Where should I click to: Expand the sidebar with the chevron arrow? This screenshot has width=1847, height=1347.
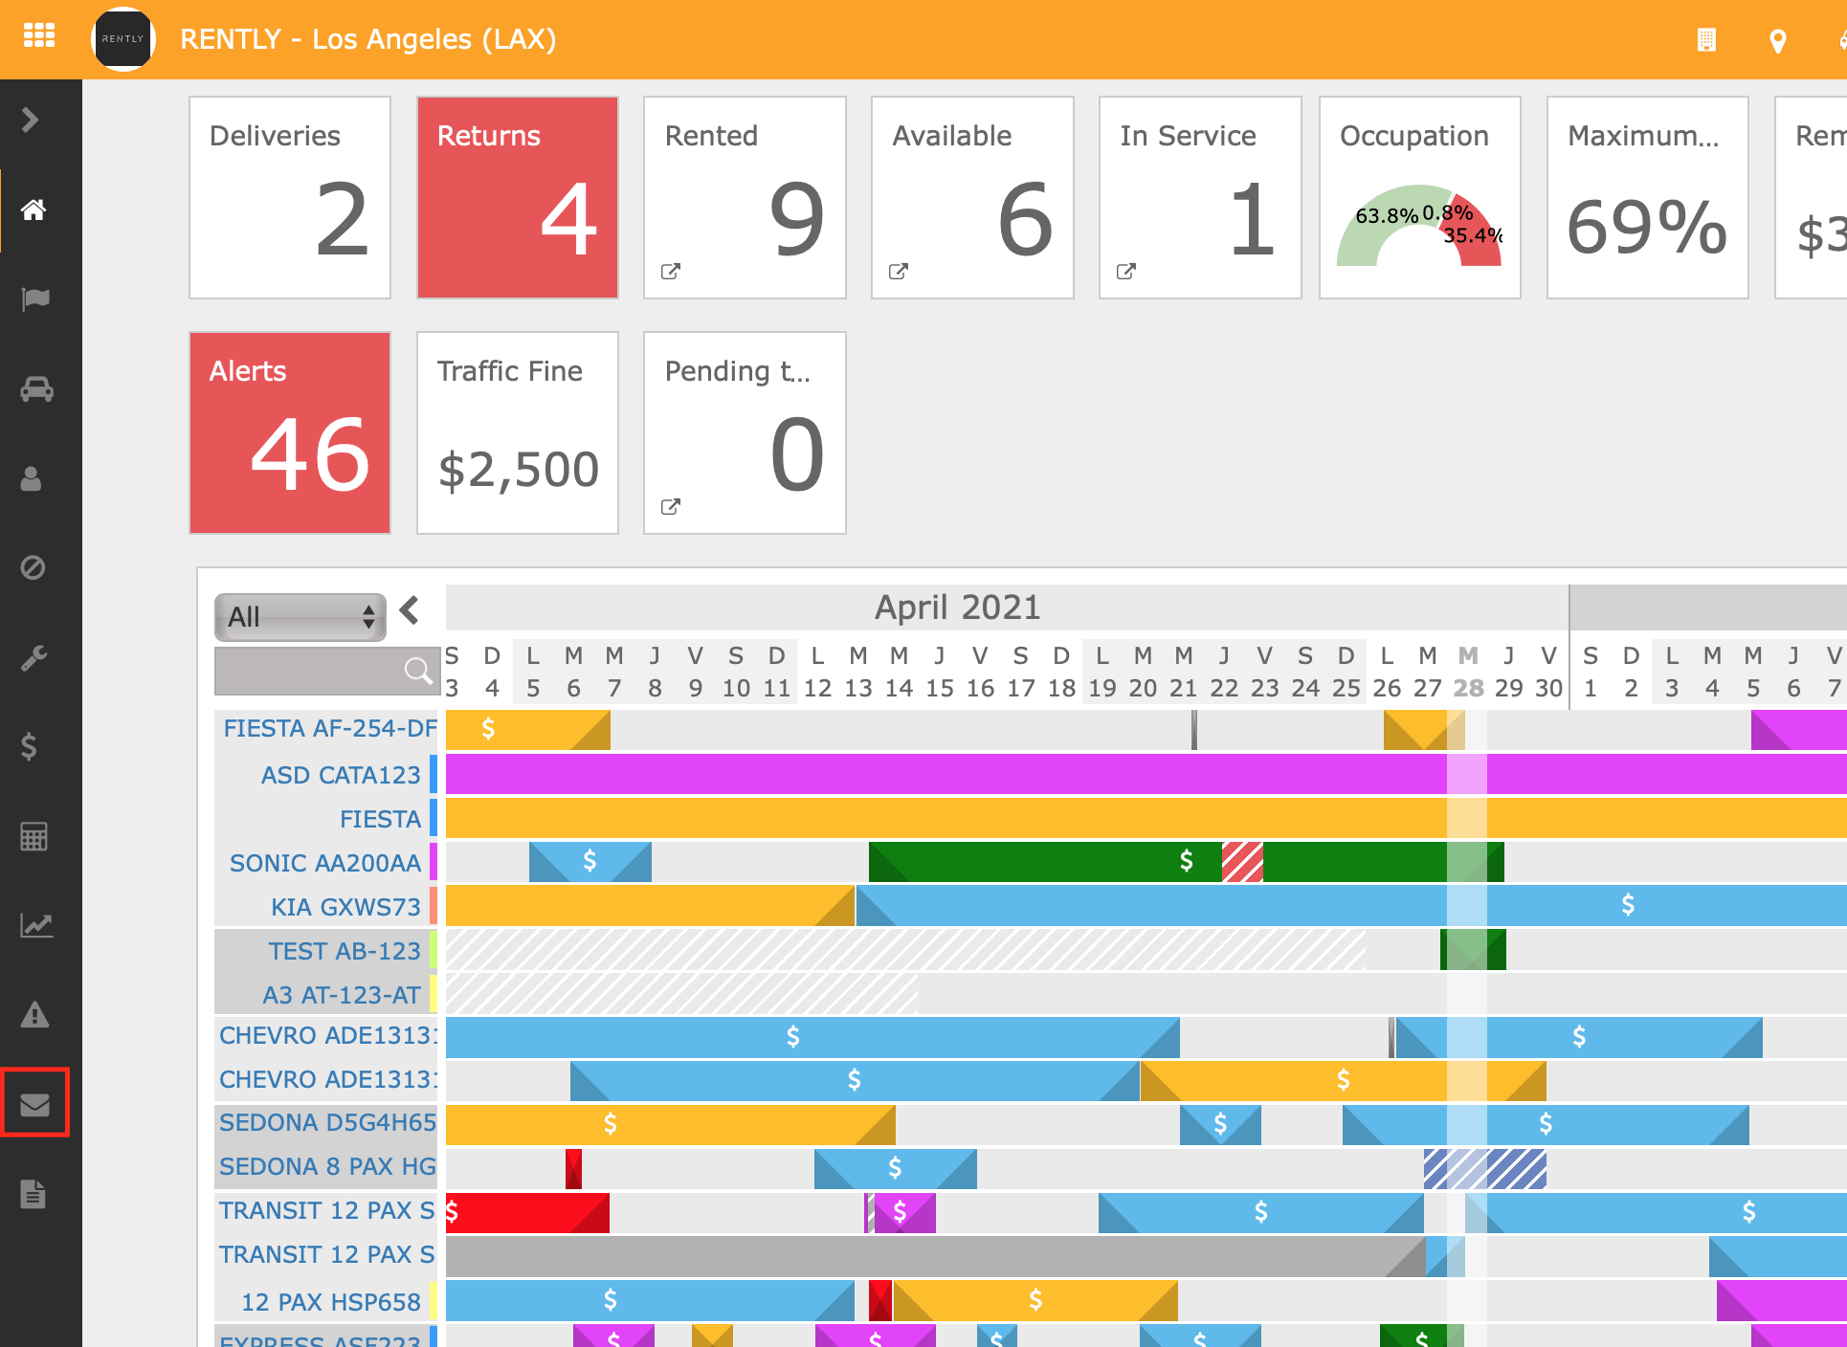[x=31, y=120]
